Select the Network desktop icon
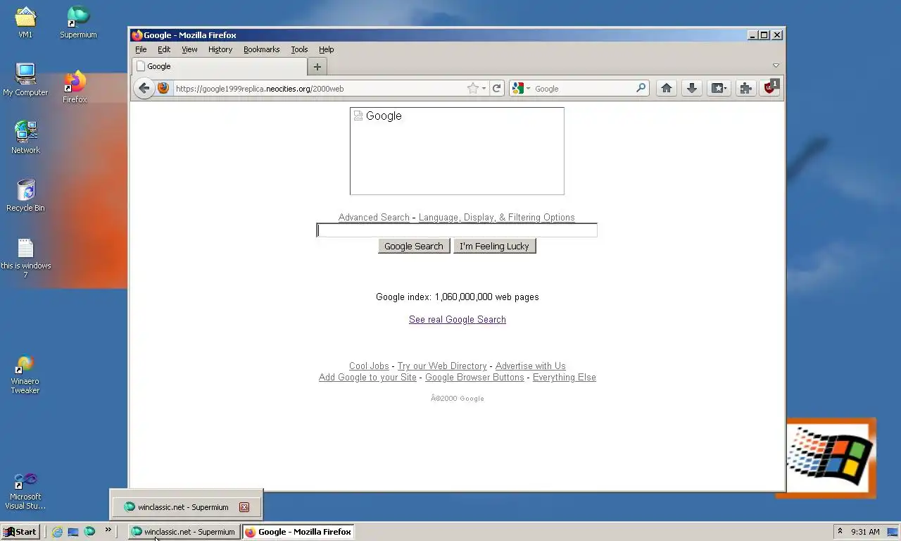901x541 pixels. [x=25, y=137]
